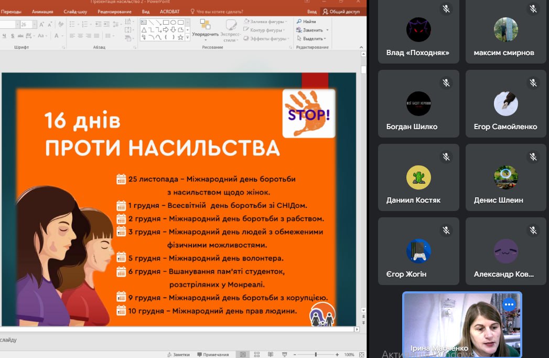Click the vertical scrollbar down arrow of slide pane
Image resolution: width=549 pixels, height=358 pixels.
point(363,310)
